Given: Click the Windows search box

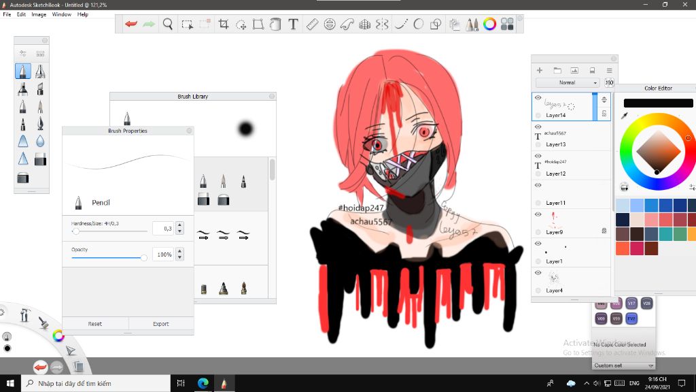Looking at the screenshot, I should (x=96, y=383).
